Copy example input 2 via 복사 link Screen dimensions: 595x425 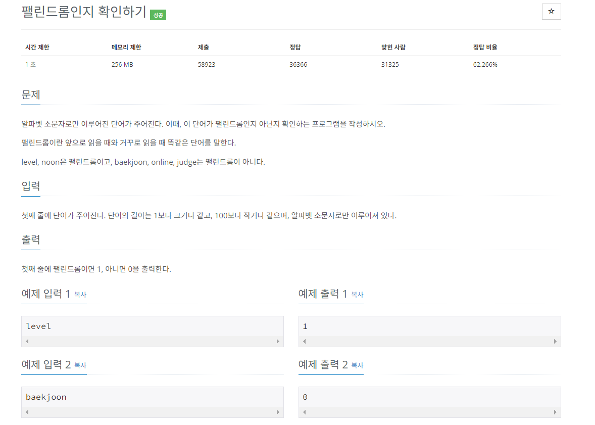(x=80, y=365)
